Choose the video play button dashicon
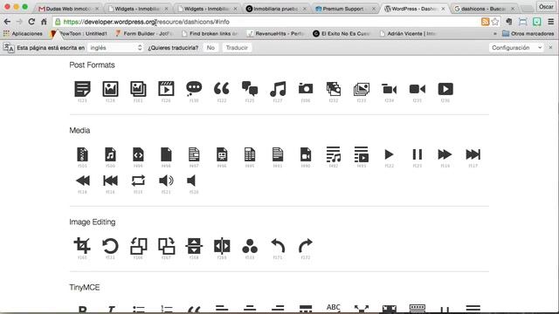This screenshot has height=314, width=559. pyautogui.click(x=445, y=89)
